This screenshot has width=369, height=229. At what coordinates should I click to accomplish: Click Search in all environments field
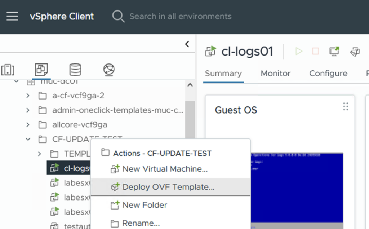[x=180, y=17]
